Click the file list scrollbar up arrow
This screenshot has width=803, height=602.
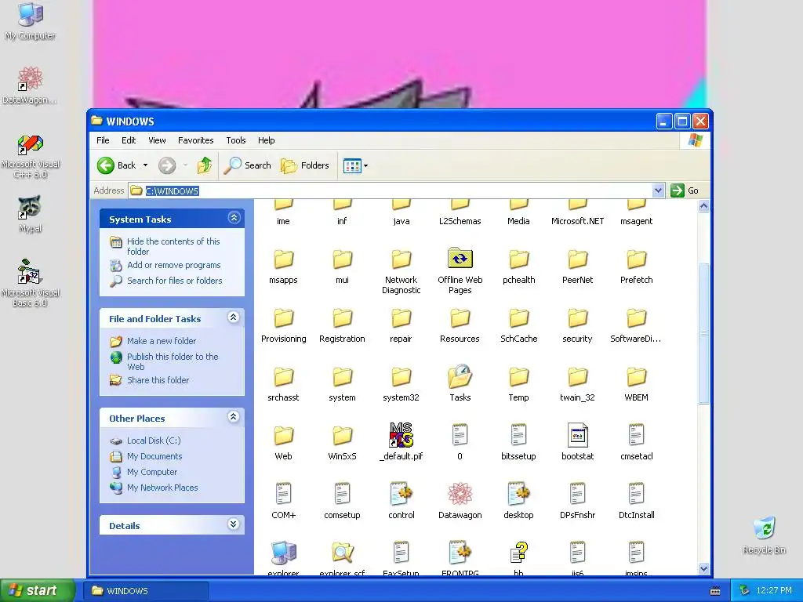coord(703,206)
